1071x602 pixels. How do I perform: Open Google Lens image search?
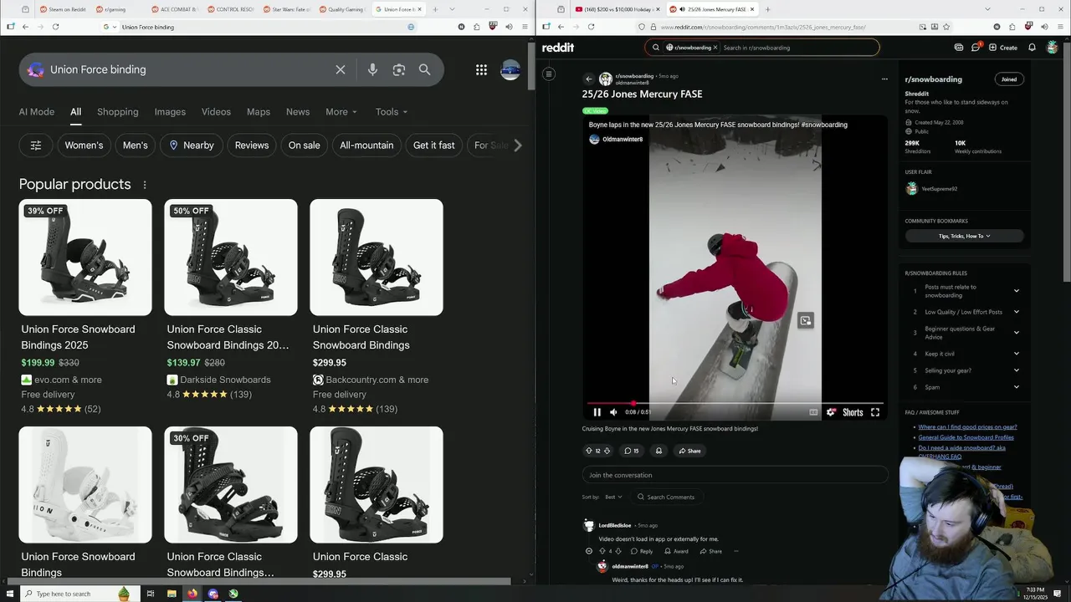399,69
